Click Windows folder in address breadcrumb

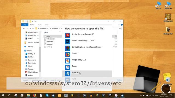pos(55,28)
